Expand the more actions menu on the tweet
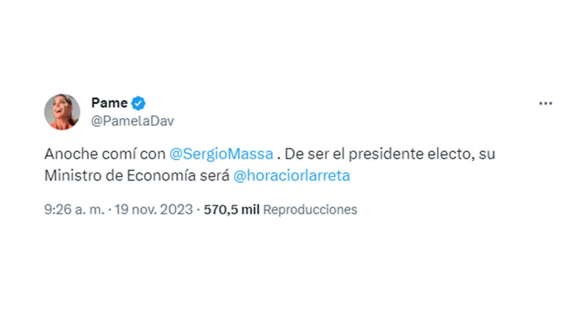577x327 pixels. click(x=546, y=102)
